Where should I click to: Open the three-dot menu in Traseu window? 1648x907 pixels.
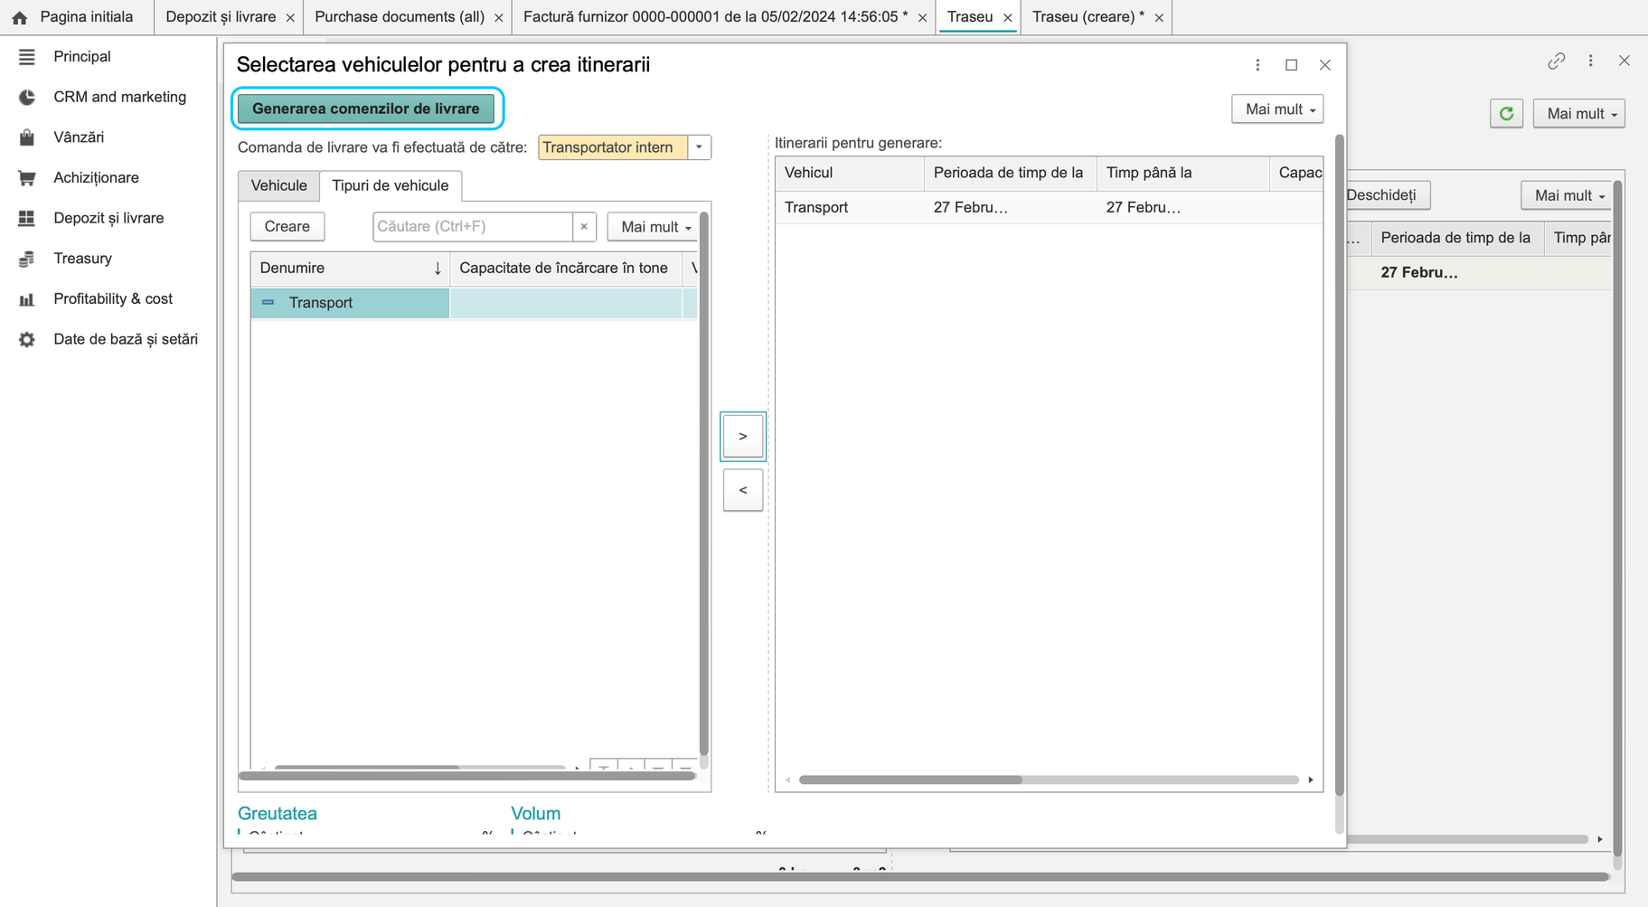[1590, 61]
